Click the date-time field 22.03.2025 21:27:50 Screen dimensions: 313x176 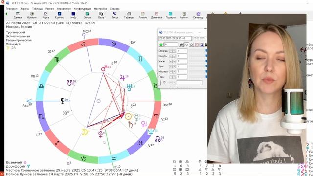[175, 38]
